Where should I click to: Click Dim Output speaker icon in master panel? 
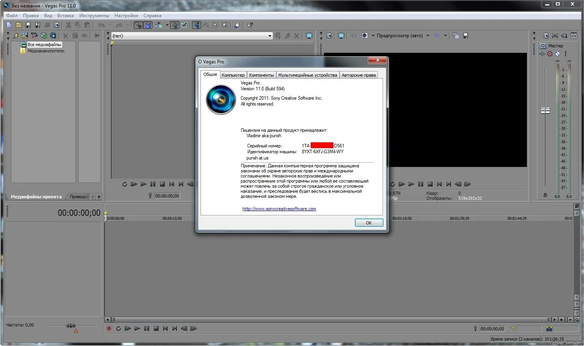coord(564,36)
